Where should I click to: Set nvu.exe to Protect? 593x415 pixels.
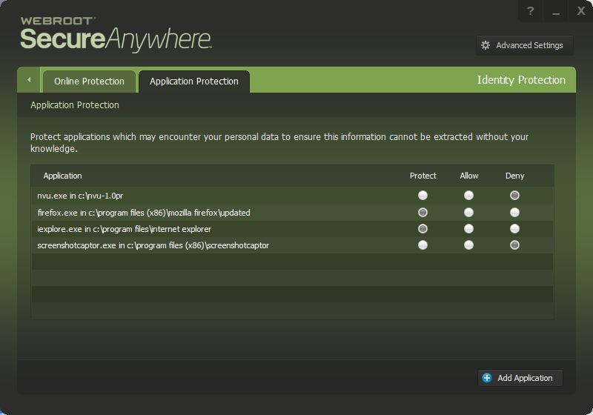423,196
